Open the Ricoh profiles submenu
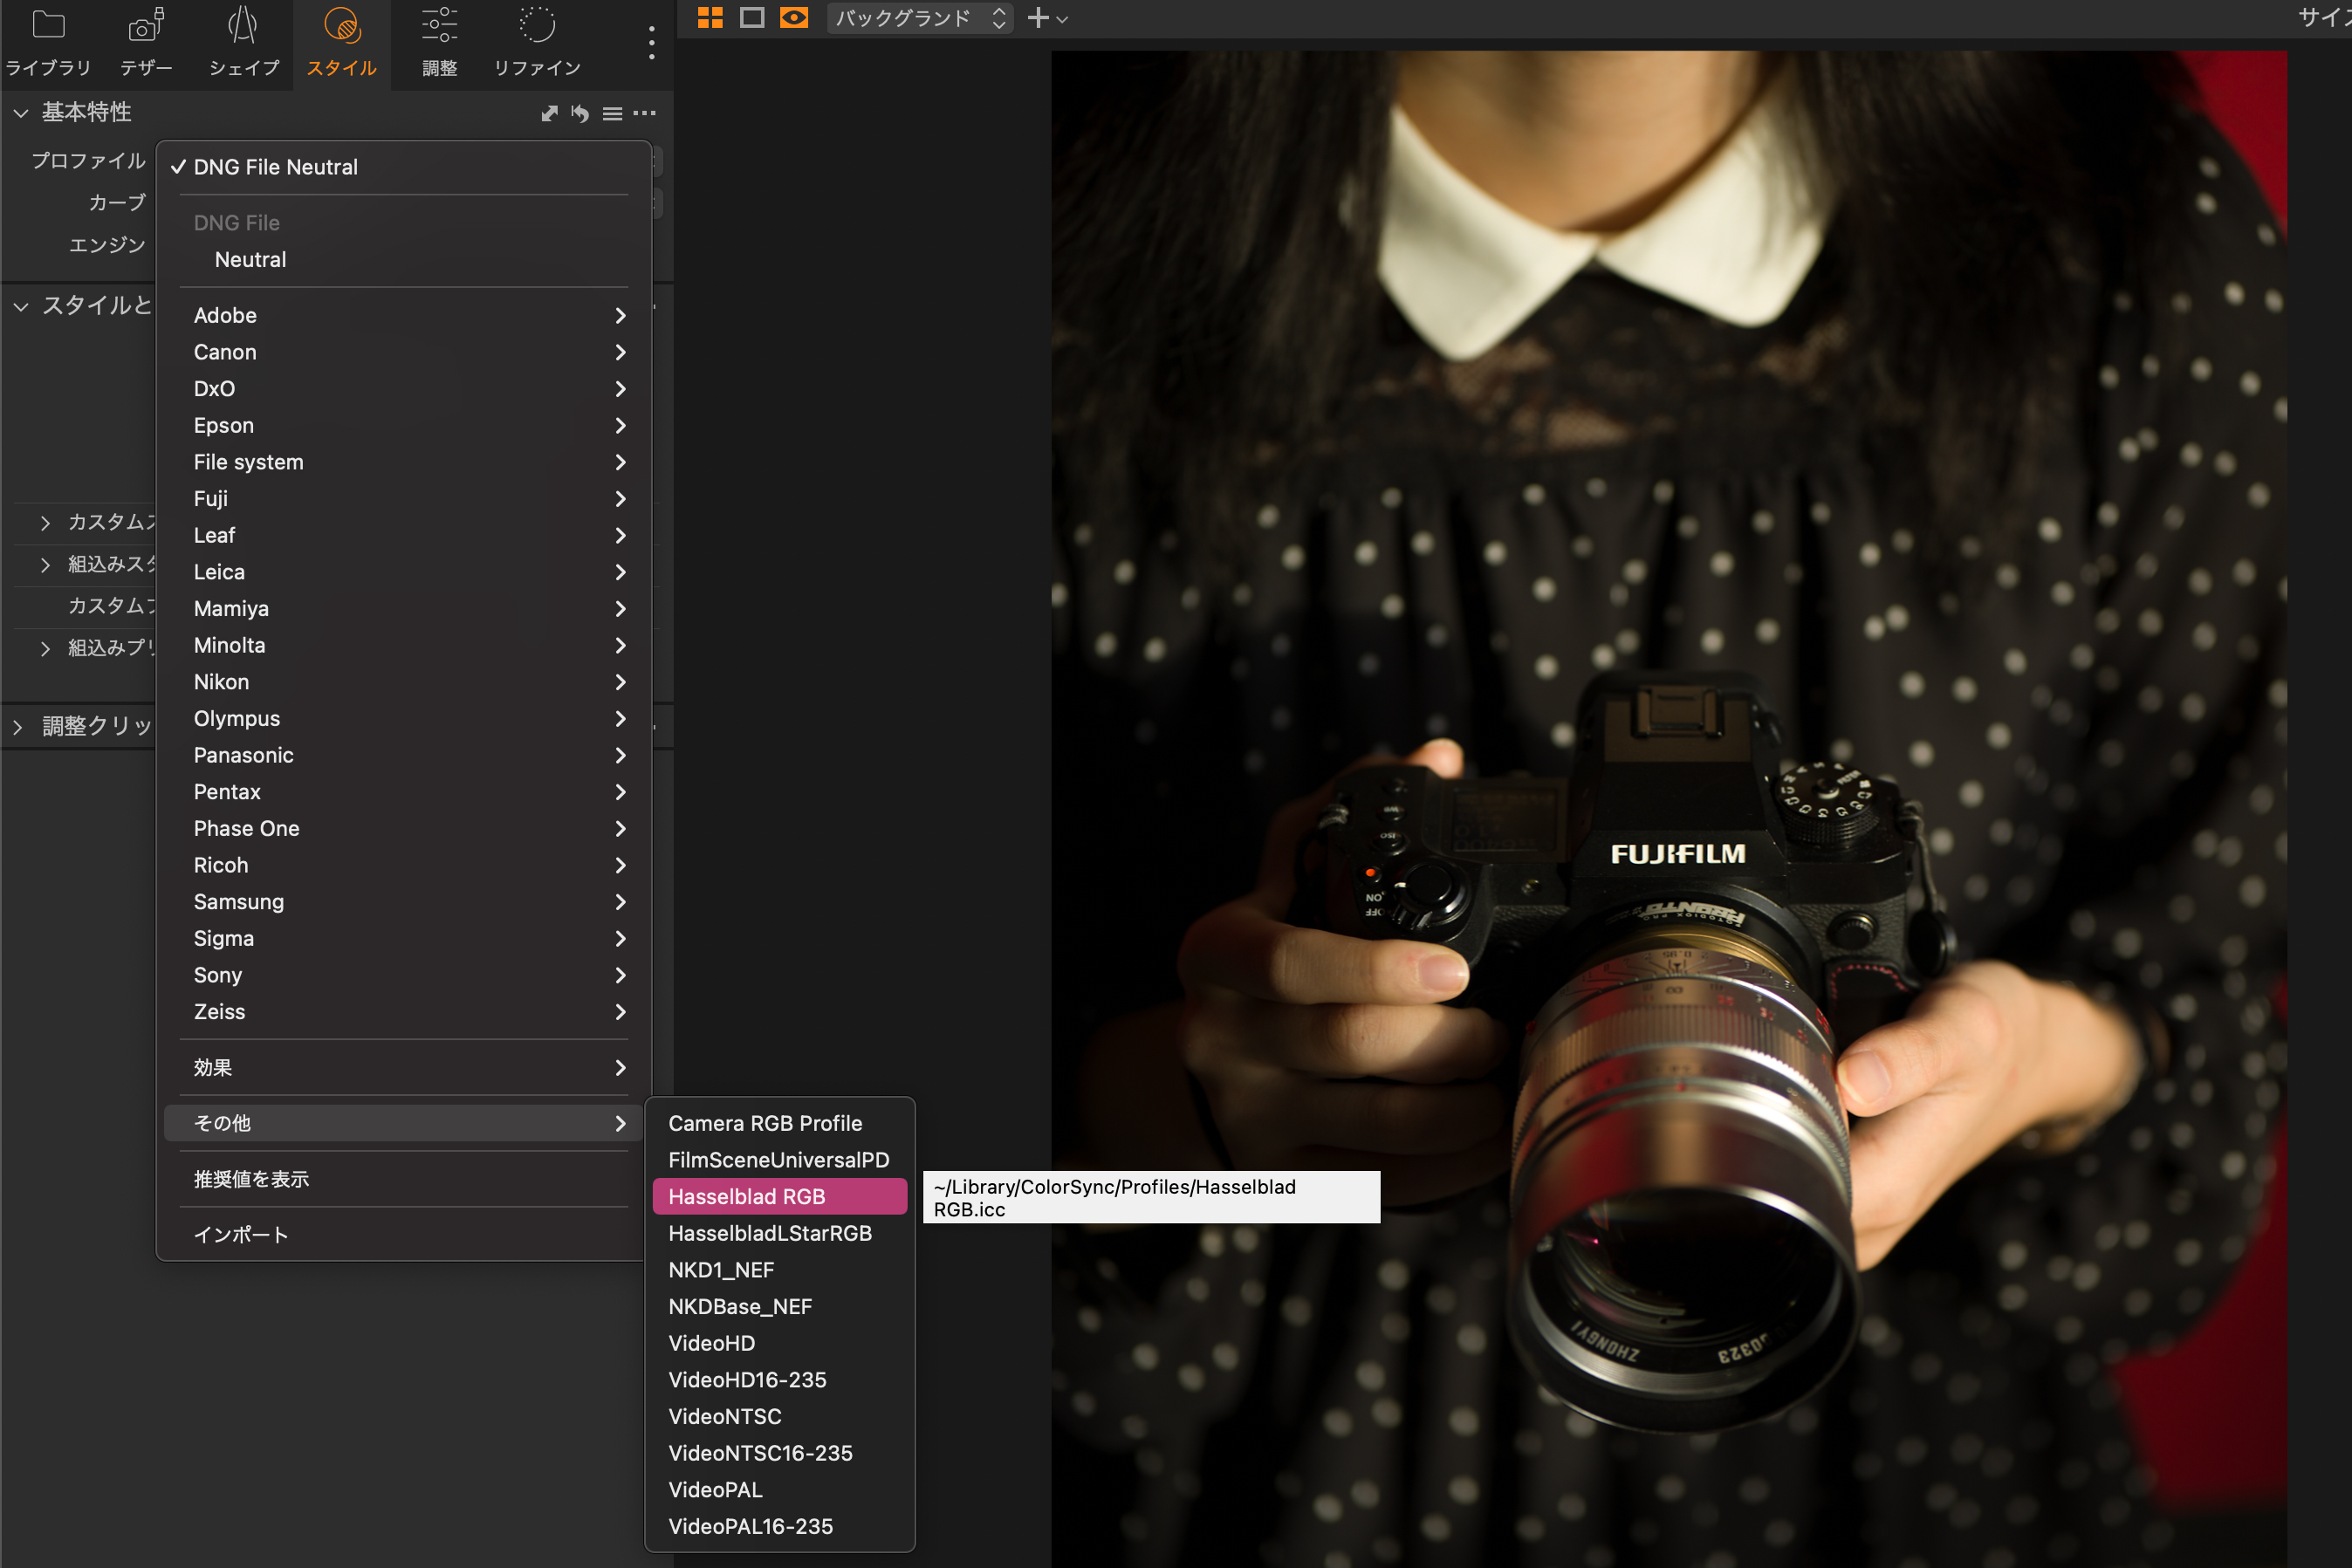2352x1568 pixels. [x=404, y=866]
